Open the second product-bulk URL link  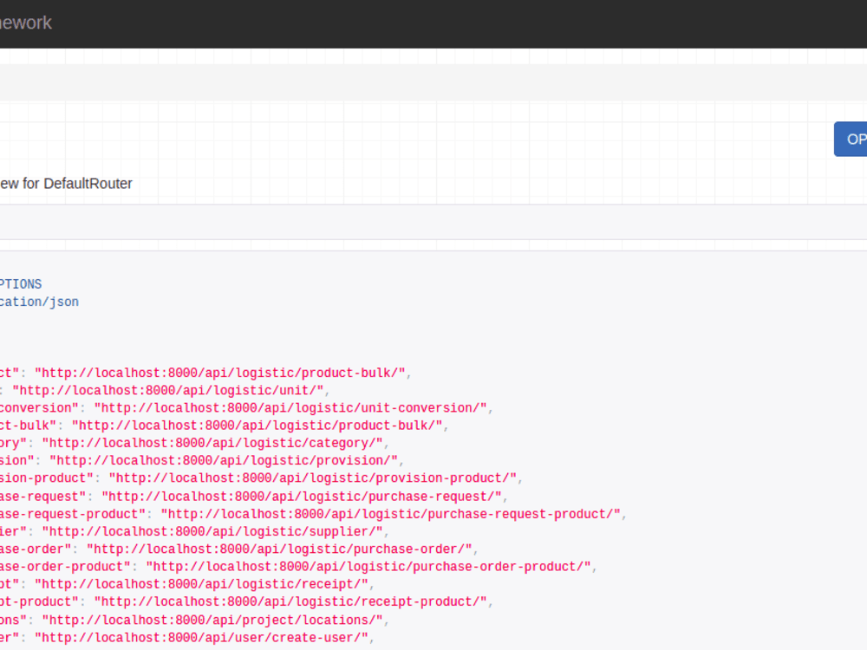tap(257, 426)
